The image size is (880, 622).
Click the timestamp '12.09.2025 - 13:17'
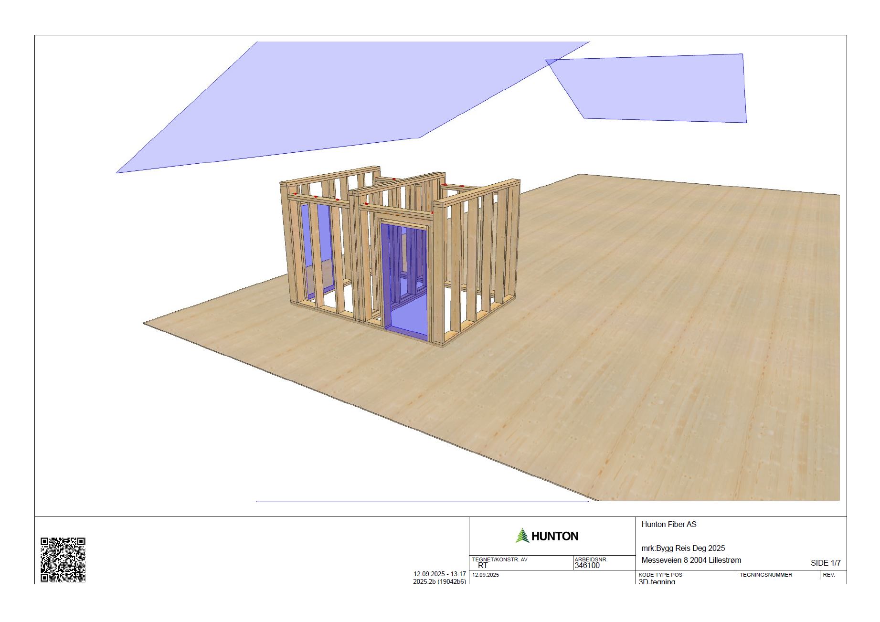click(439, 574)
